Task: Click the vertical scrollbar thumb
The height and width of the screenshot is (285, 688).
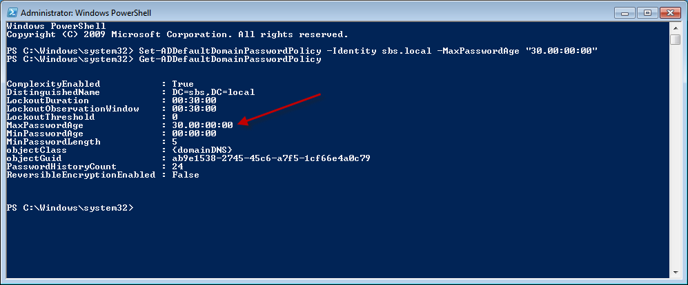Action: [676, 39]
